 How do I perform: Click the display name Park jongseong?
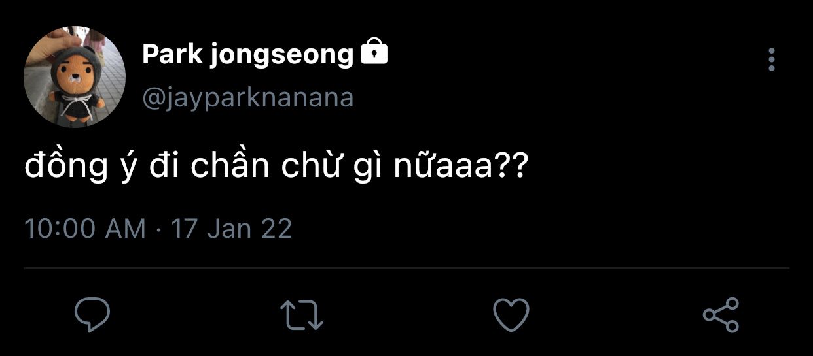[247, 56]
